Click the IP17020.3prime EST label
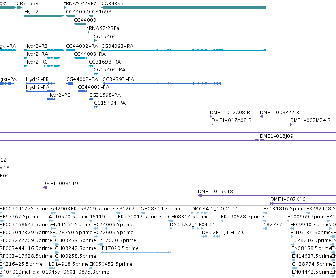This screenshot has height=278, width=336. [117, 241]
